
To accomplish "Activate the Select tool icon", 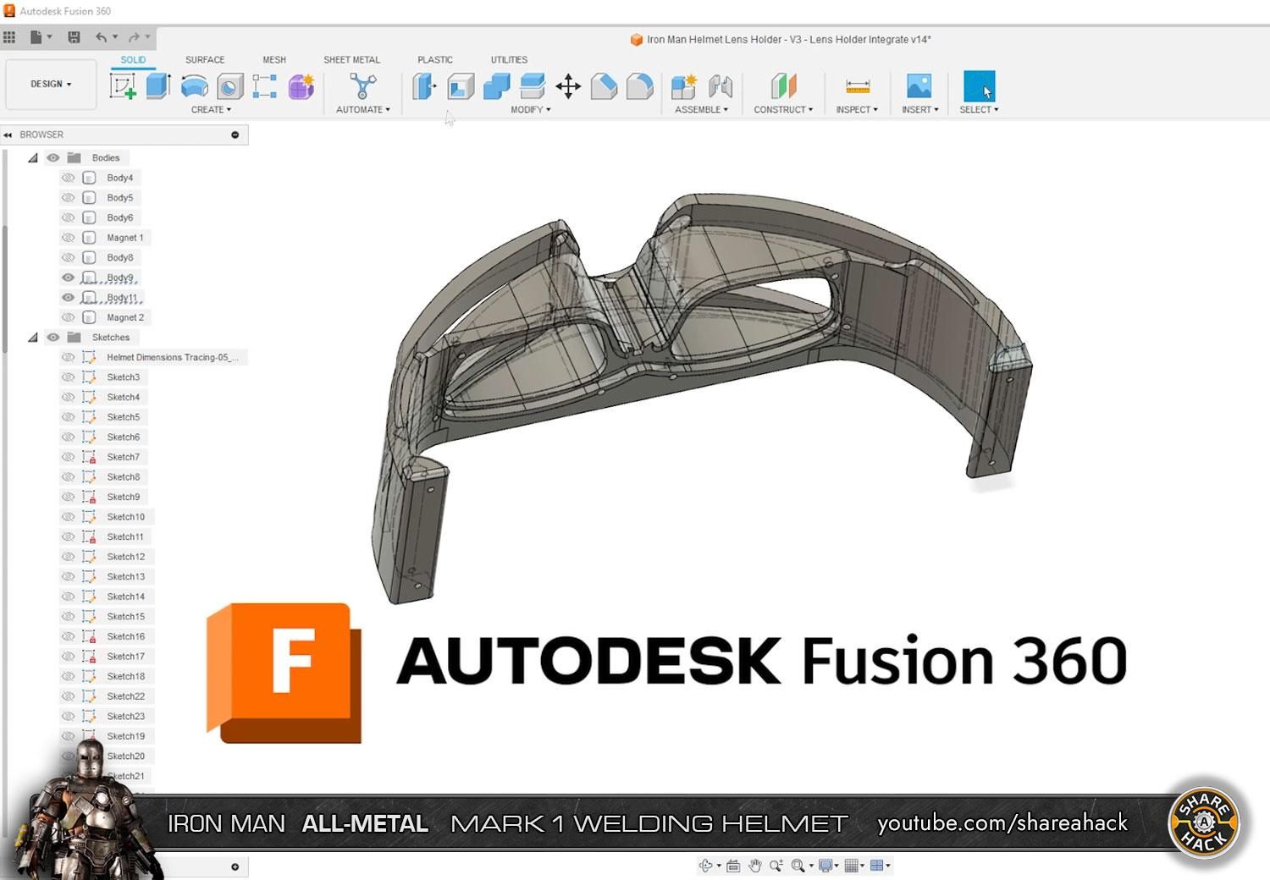I will 980,86.
